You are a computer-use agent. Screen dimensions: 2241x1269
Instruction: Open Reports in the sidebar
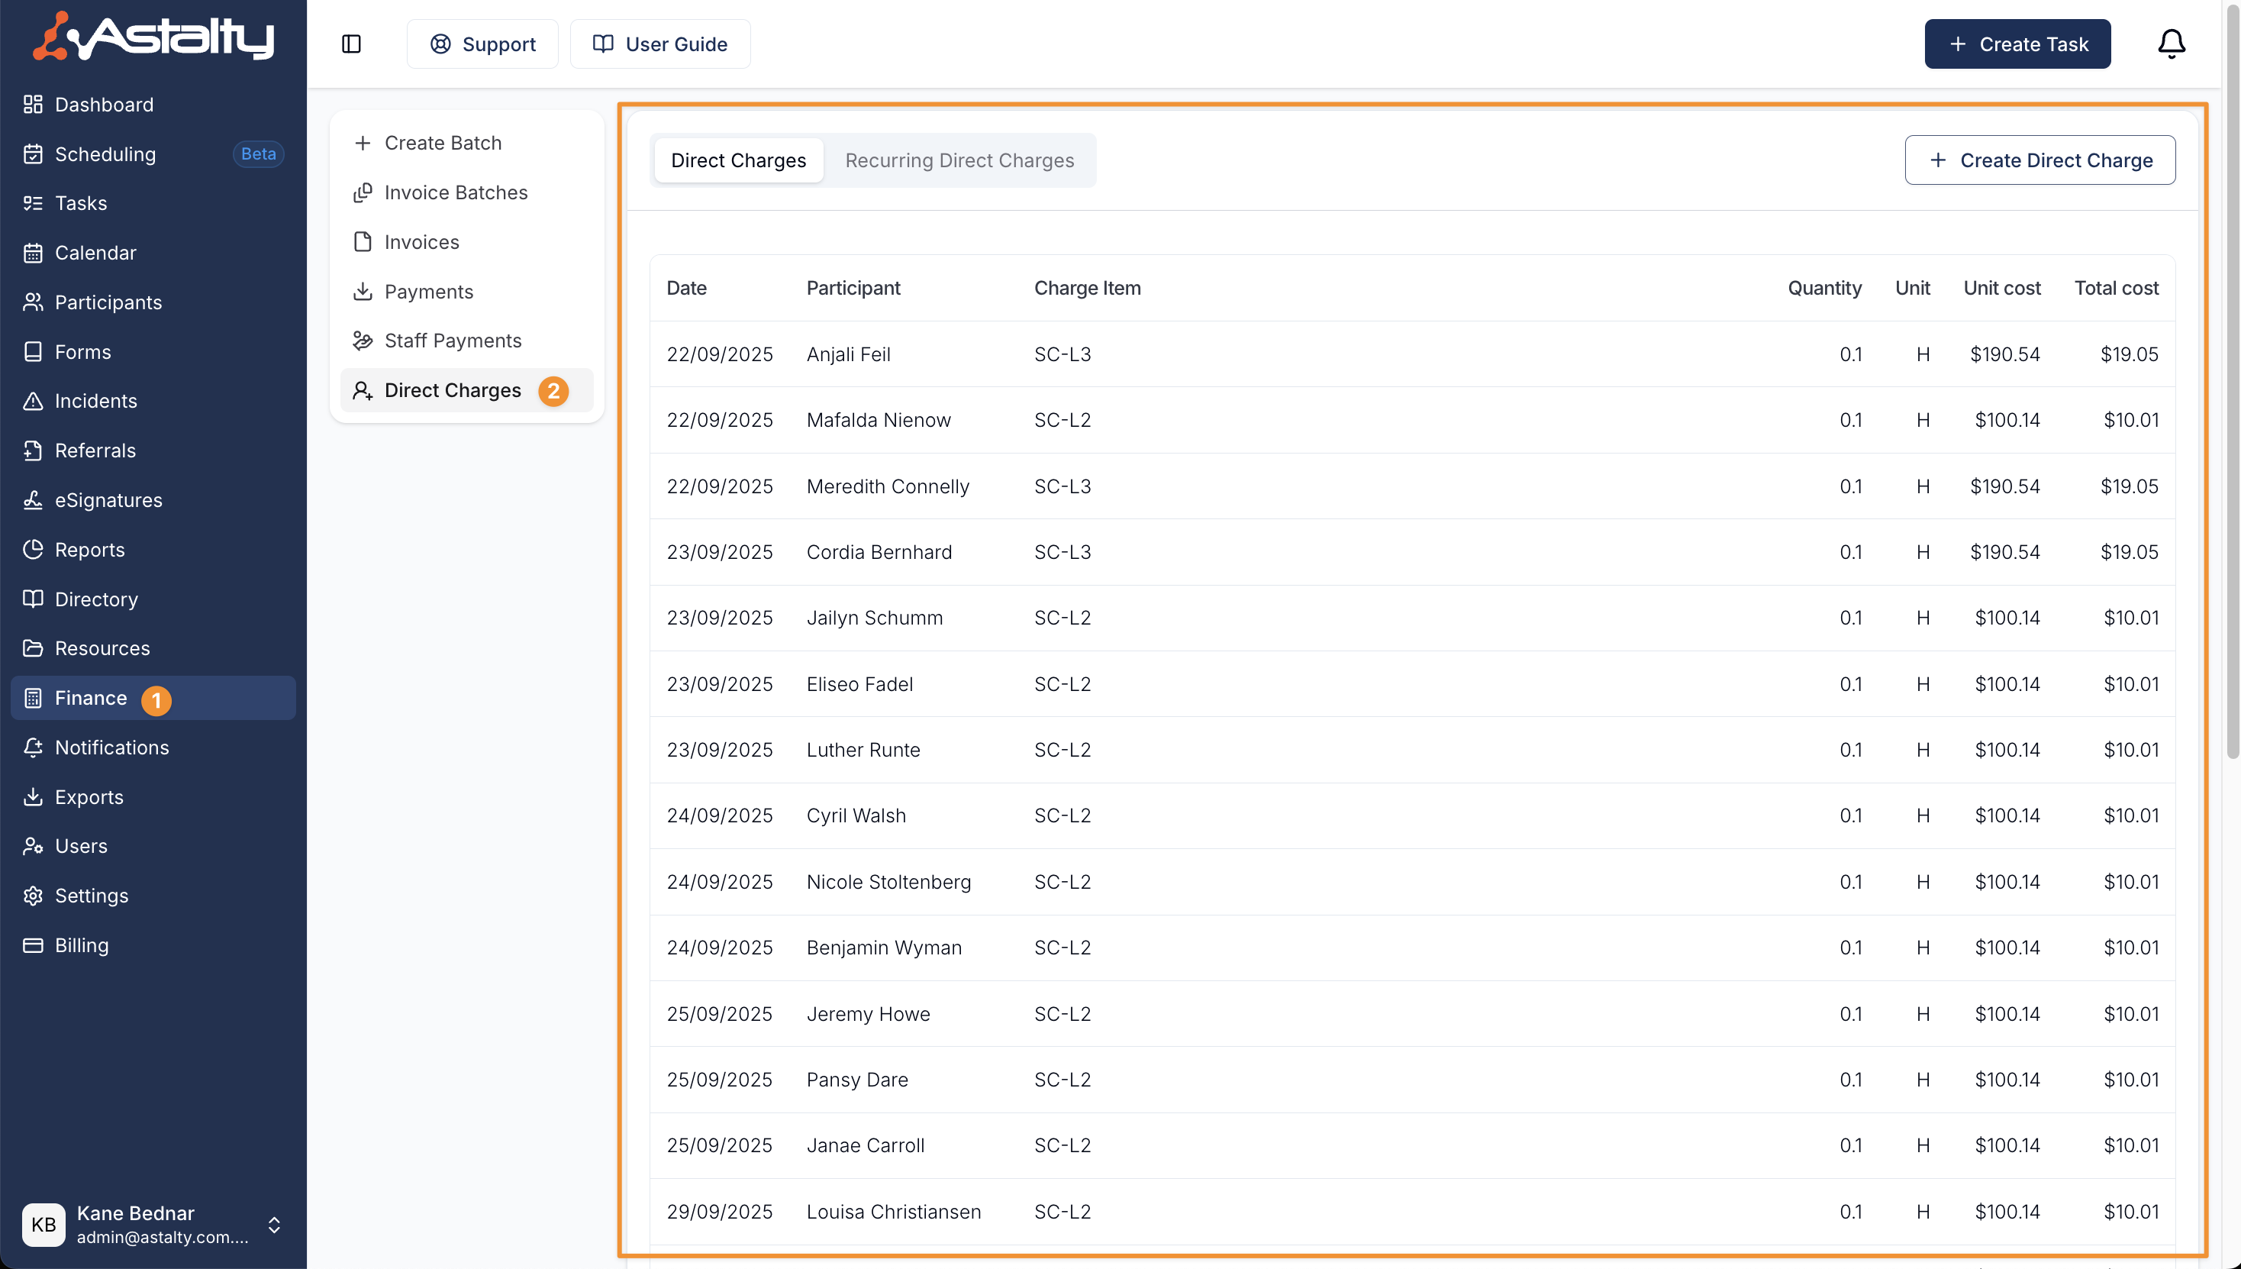pos(90,550)
